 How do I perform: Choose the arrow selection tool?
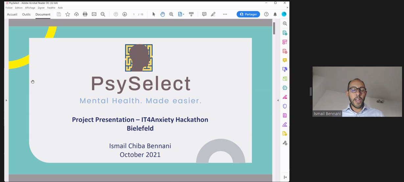tap(154, 14)
